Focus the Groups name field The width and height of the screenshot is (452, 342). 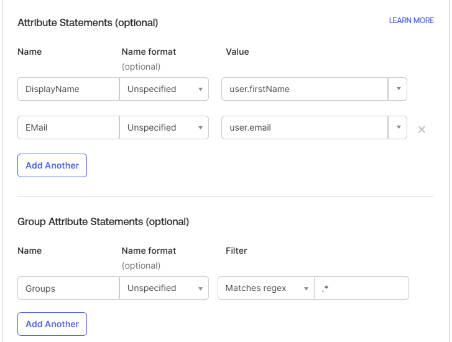pyautogui.click(x=68, y=288)
